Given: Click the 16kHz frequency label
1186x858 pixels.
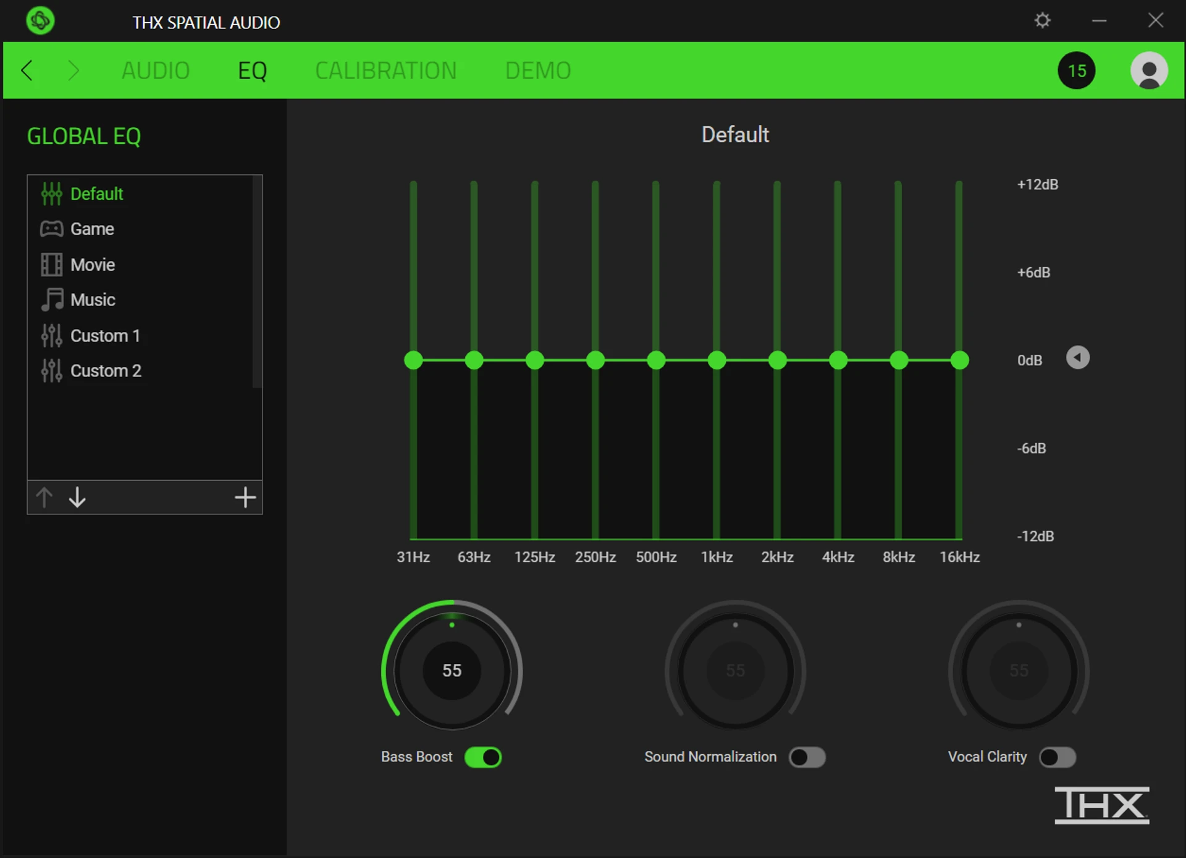Looking at the screenshot, I should tap(959, 558).
